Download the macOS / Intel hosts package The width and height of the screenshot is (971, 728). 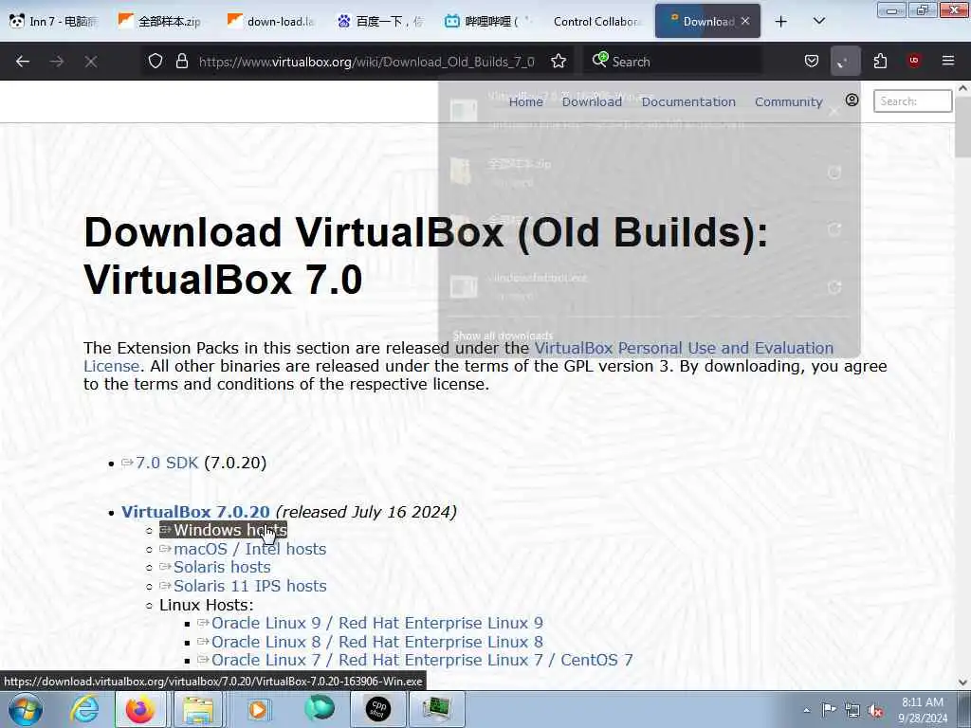(249, 549)
